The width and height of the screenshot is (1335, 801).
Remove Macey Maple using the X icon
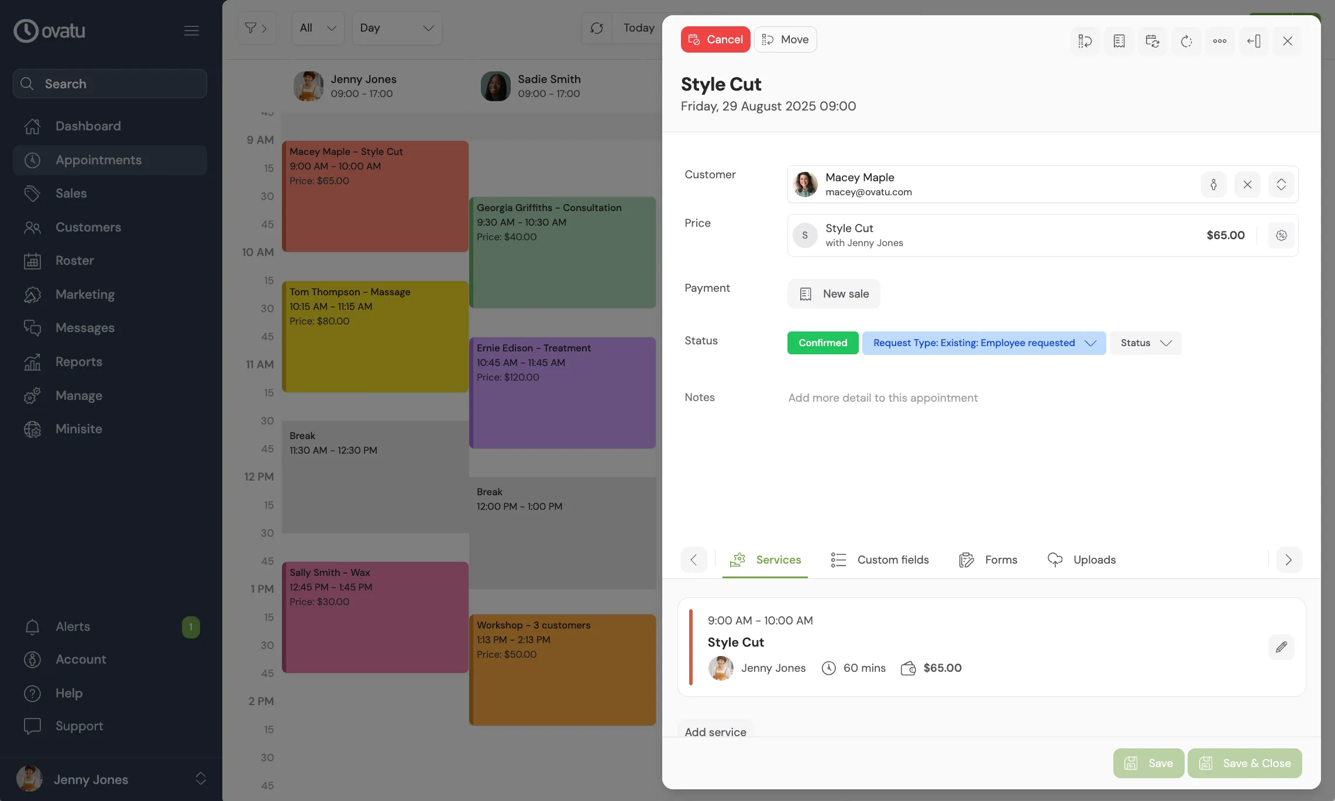pyautogui.click(x=1247, y=184)
